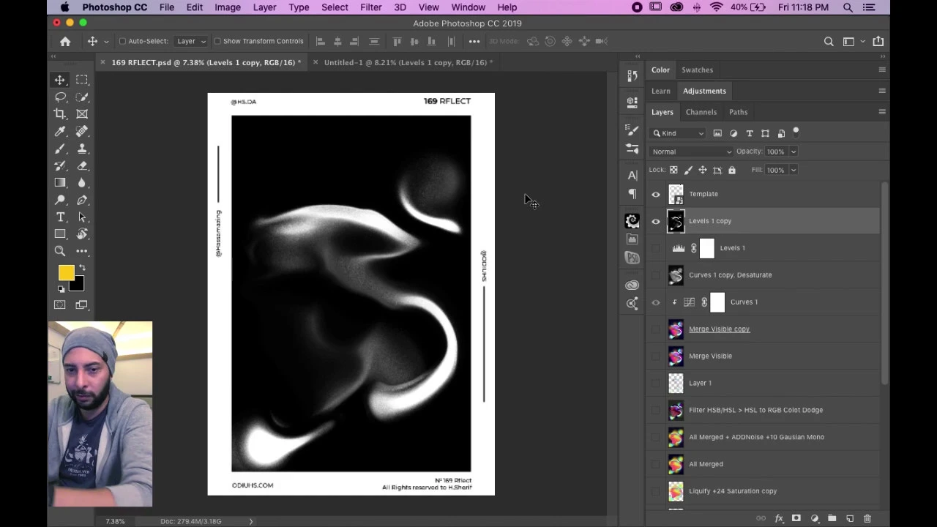Open the Filter menu

click(370, 7)
